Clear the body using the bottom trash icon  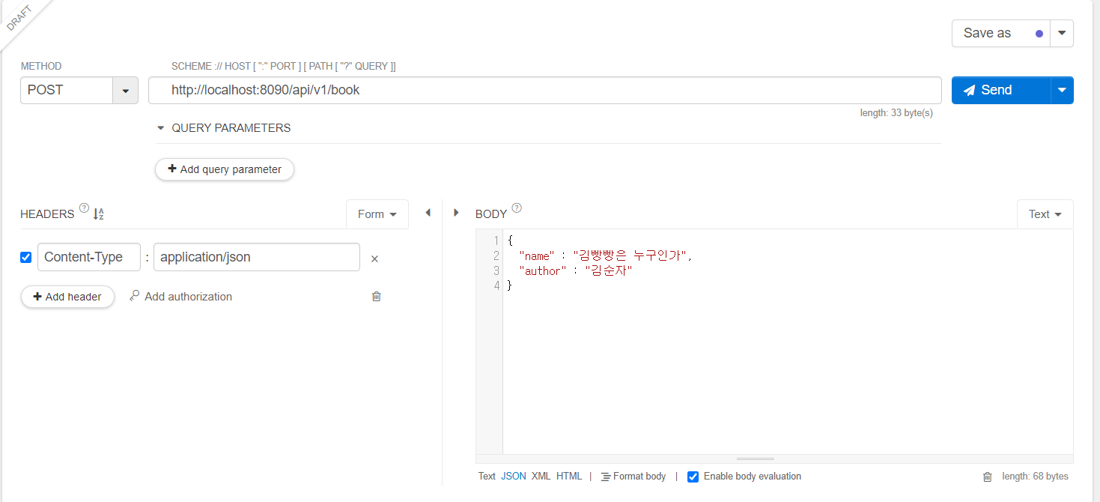click(988, 476)
